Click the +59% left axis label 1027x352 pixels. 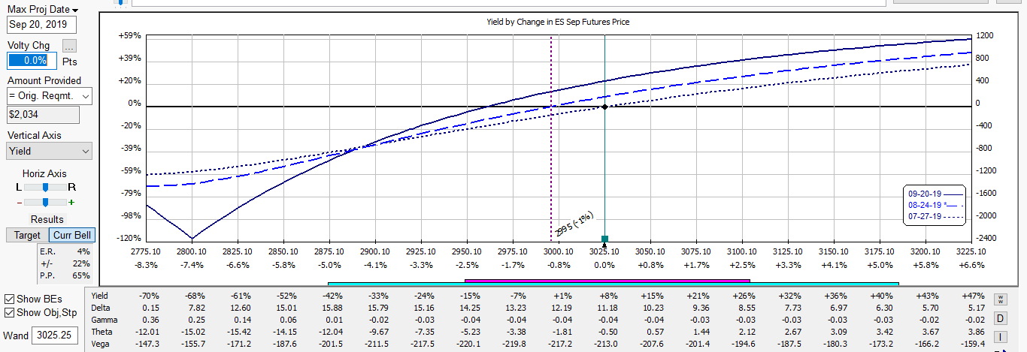(131, 35)
